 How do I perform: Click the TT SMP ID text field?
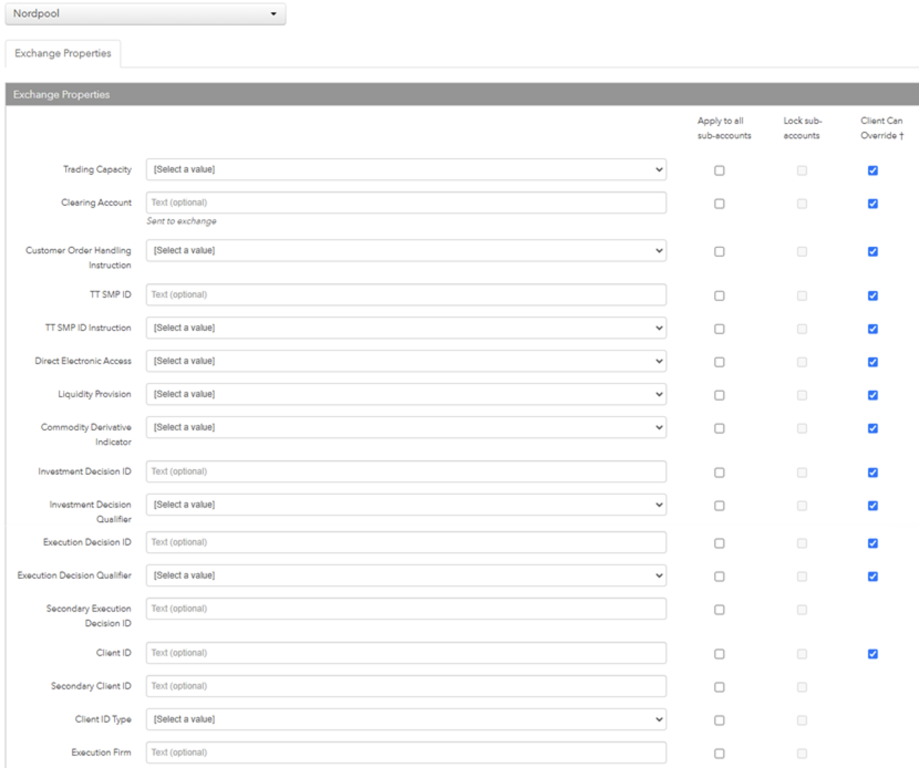406,294
